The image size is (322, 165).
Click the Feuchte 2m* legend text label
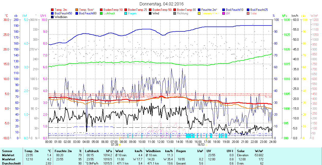[x=209, y=10]
